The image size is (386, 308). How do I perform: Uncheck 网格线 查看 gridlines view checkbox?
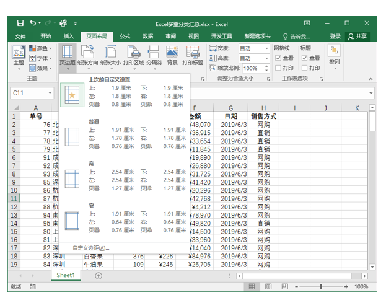pyautogui.click(x=278, y=58)
